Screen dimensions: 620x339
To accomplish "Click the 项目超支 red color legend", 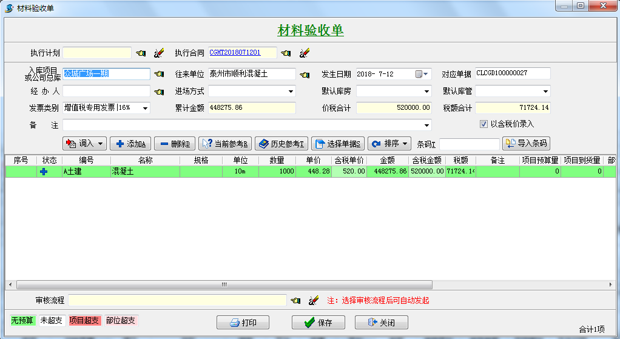I will 84,320.
